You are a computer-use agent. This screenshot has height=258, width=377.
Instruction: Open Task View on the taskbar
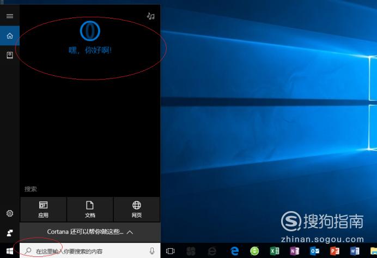click(x=170, y=251)
